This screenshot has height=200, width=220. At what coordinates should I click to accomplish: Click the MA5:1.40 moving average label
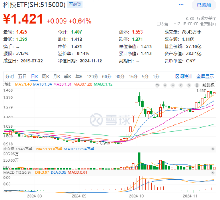click(23, 84)
